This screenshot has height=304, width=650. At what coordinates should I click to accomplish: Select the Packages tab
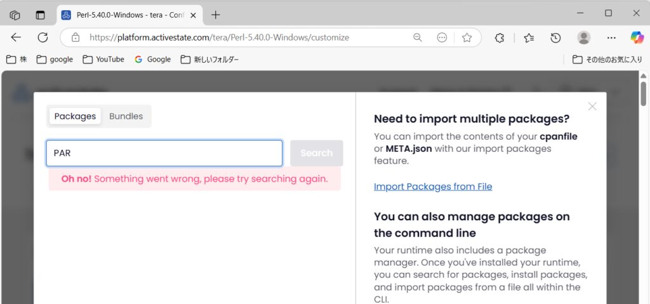coord(75,116)
